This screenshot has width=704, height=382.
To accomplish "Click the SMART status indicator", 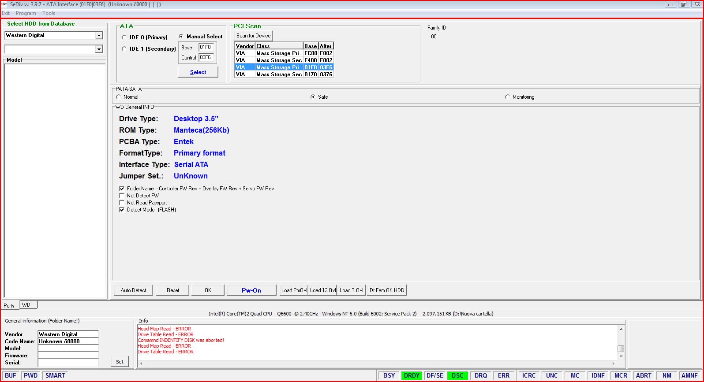I will [55, 375].
